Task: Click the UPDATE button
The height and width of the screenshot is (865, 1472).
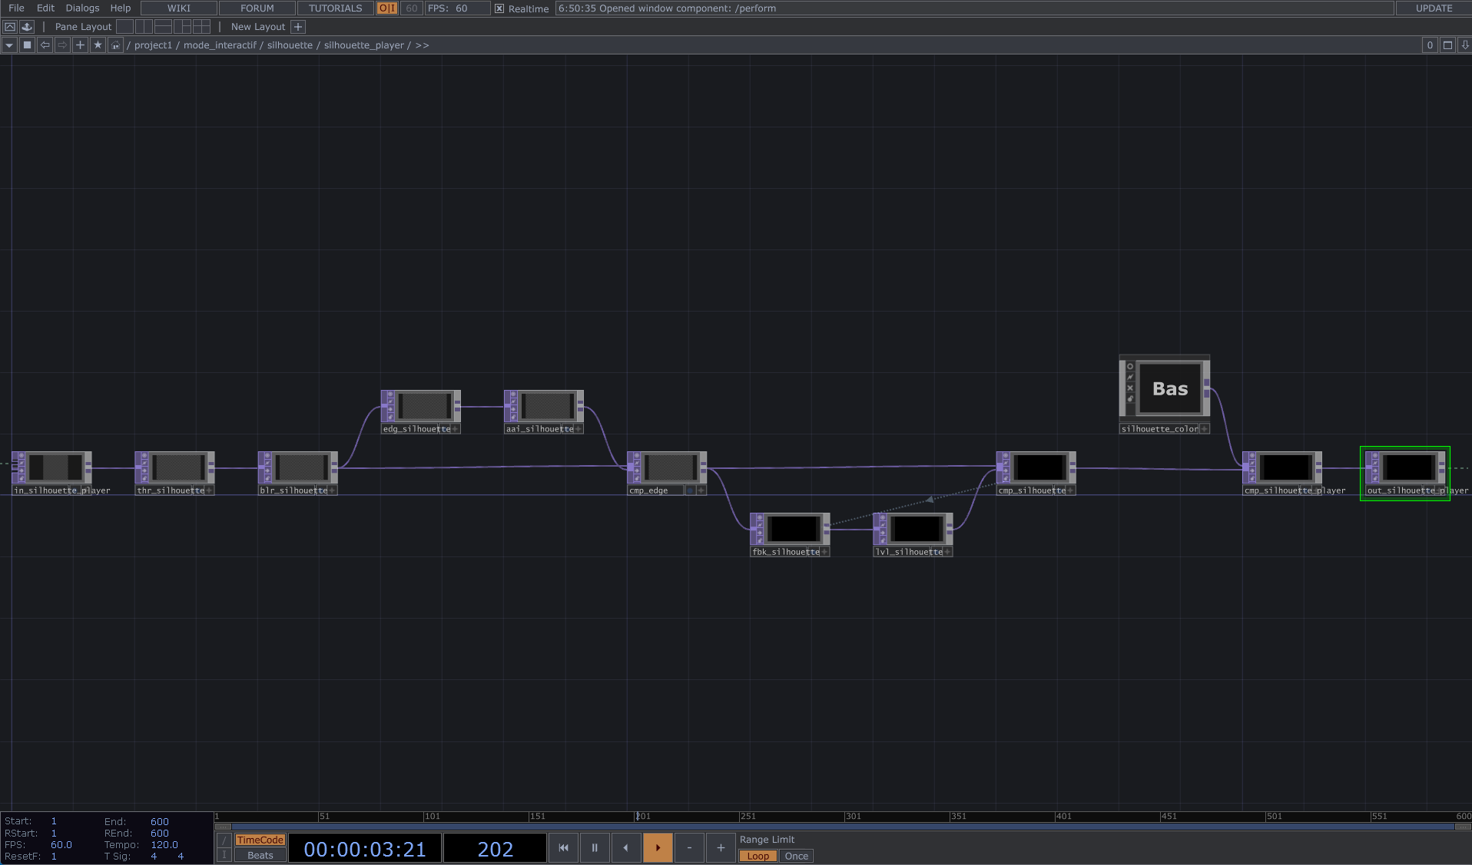Action: click(1434, 8)
